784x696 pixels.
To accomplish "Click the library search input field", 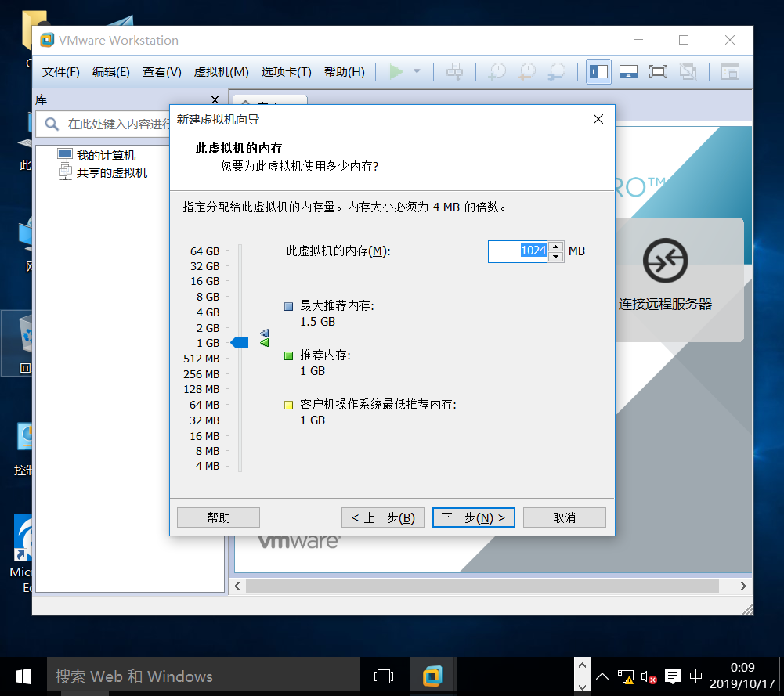I will pos(117,124).
